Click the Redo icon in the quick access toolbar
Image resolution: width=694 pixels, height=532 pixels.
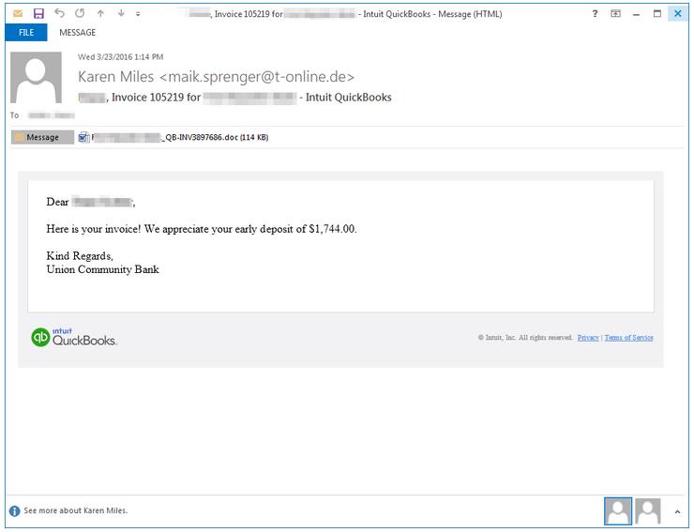coord(80,14)
